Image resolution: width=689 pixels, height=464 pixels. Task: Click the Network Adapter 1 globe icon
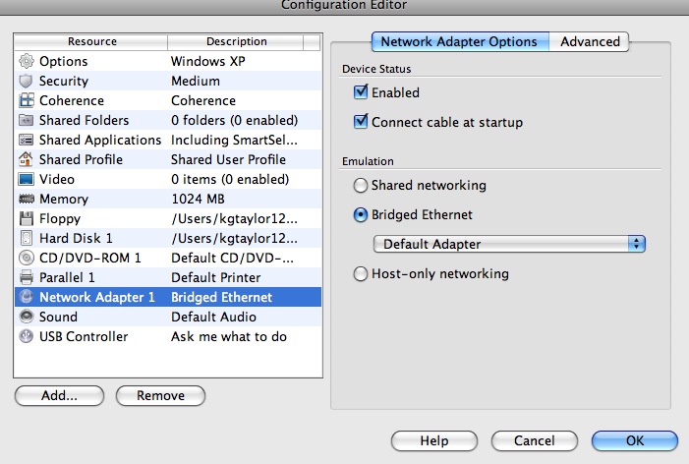click(27, 297)
